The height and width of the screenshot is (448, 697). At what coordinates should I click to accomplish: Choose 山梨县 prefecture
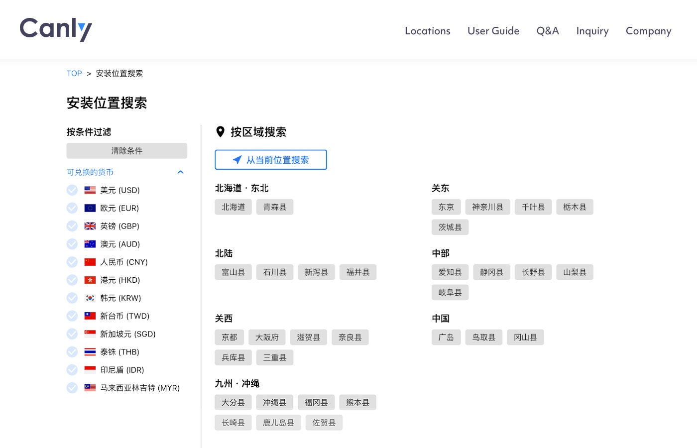[575, 272]
